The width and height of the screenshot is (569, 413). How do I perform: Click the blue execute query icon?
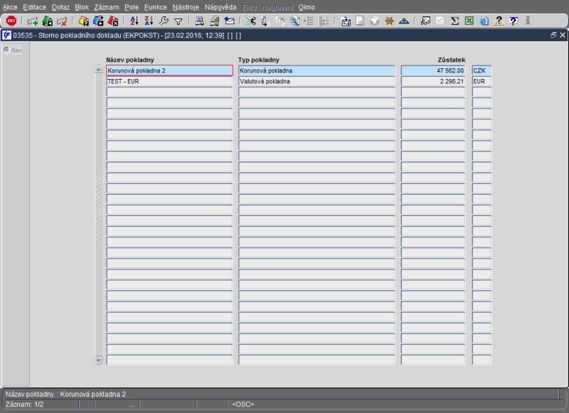[98, 21]
